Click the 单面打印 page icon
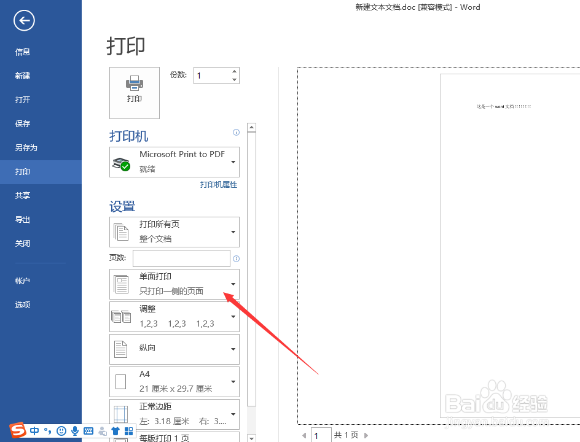 tap(121, 284)
